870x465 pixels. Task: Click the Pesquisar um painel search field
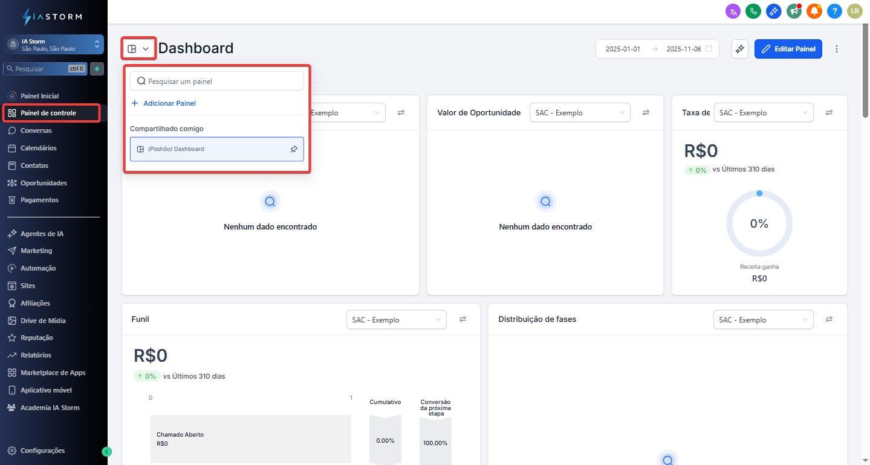pos(218,81)
